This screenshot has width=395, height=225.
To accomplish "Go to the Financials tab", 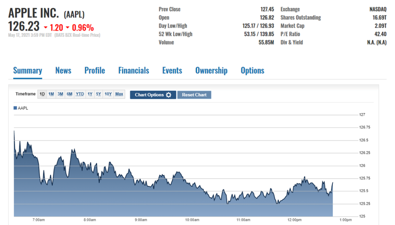I will pos(134,71).
